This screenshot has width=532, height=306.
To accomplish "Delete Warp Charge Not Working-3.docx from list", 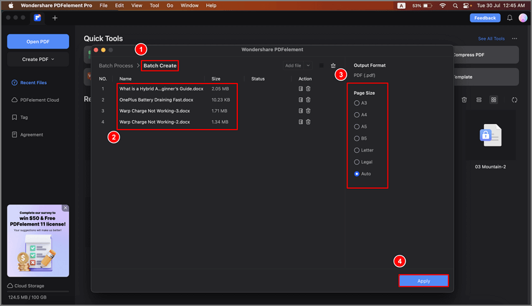I will pyautogui.click(x=308, y=110).
